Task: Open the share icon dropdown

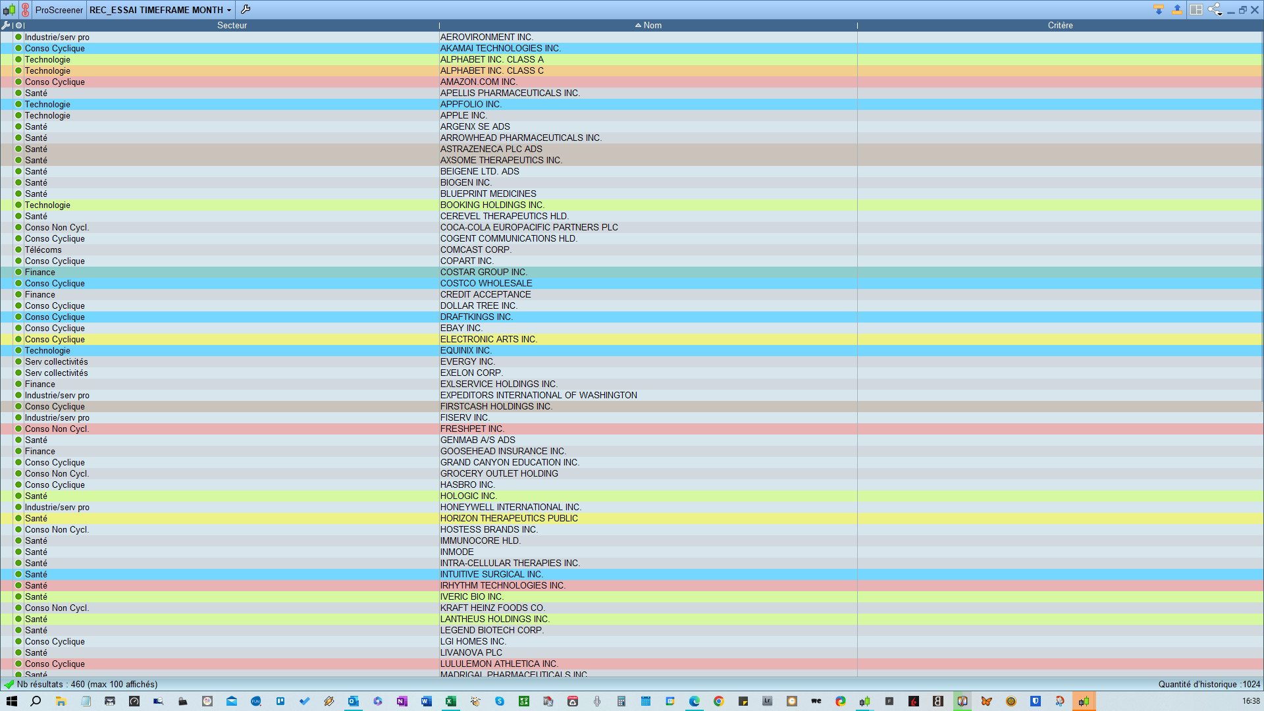Action: coord(1215,10)
